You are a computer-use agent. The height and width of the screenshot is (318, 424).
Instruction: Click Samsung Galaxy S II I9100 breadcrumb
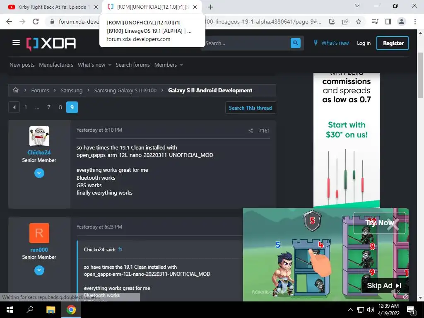click(125, 90)
